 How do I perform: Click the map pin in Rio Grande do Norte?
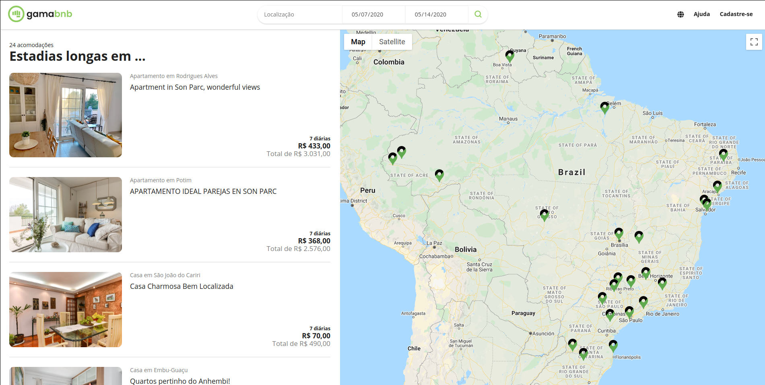[x=724, y=155]
